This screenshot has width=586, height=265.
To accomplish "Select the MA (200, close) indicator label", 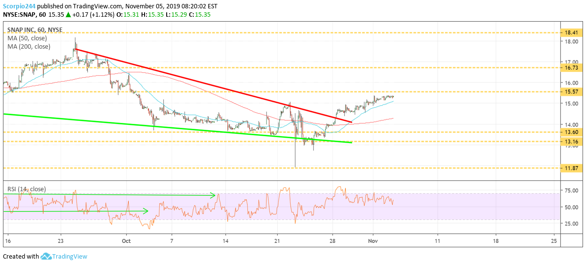I will coord(29,47).
